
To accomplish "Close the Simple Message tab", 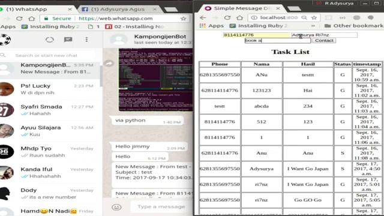I will click(278, 8).
